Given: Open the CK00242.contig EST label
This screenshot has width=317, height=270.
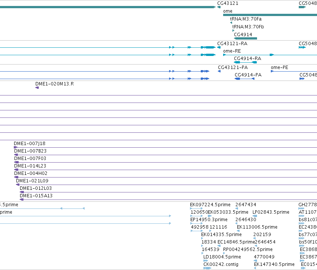Looking at the screenshot, I should (x=221, y=264).
